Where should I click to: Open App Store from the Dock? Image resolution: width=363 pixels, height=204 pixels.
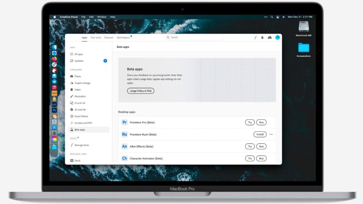pos(54,127)
